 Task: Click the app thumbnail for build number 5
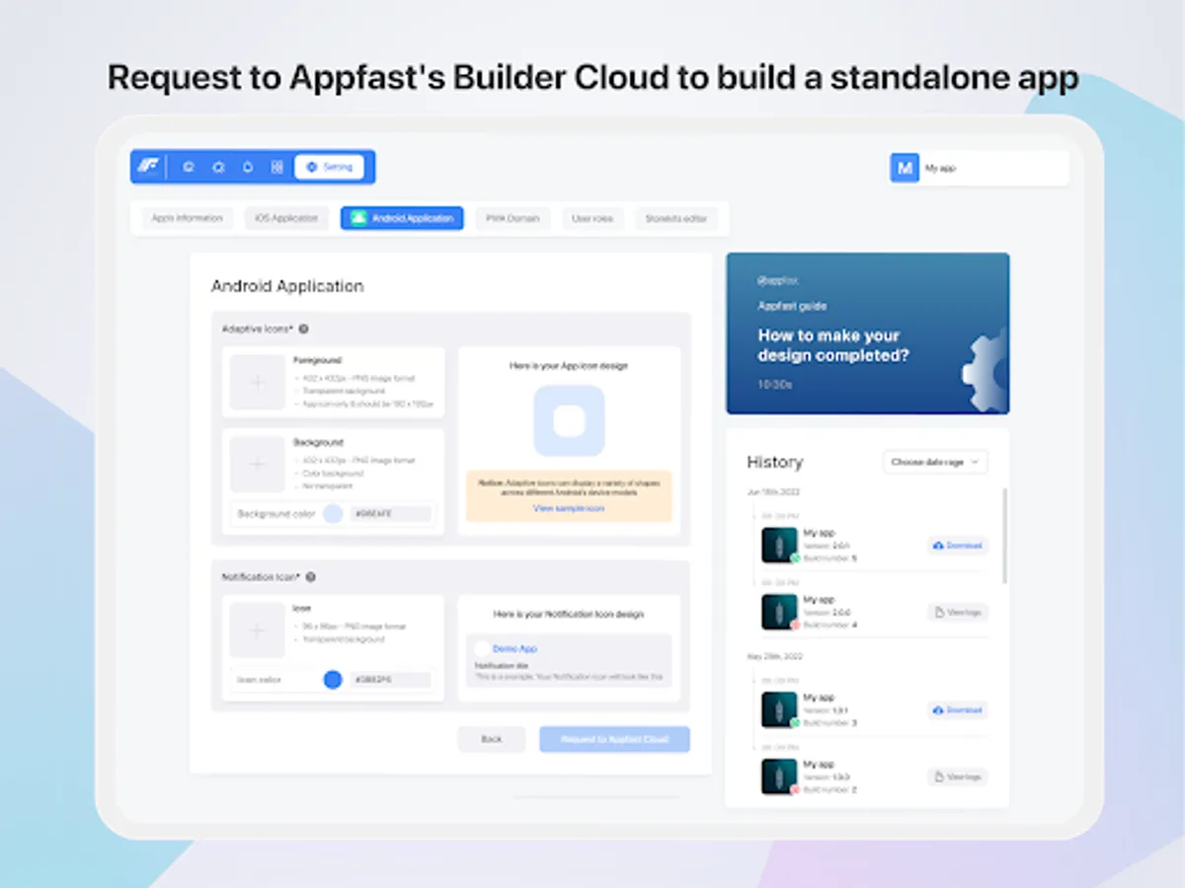[x=779, y=545]
